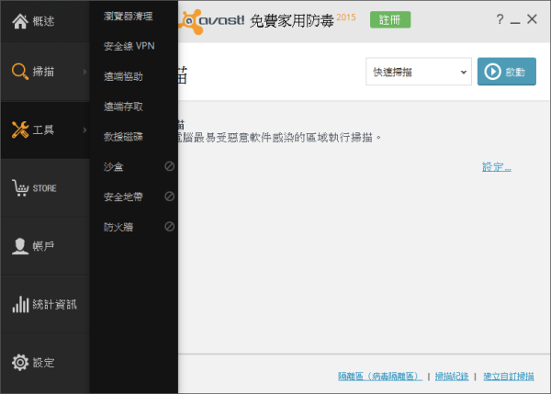Select 安全線 VPN menu item
Image resolution: width=551 pixels, height=394 pixels.
[129, 46]
